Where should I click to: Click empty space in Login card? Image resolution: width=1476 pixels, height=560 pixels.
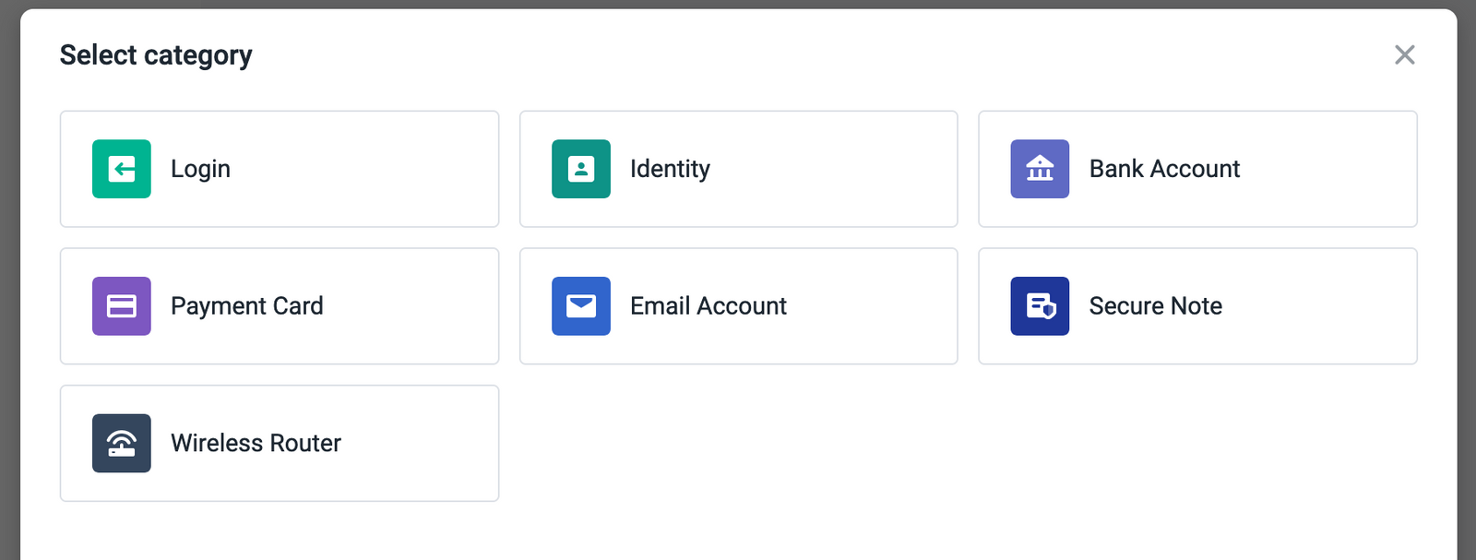click(x=369, y=169)
